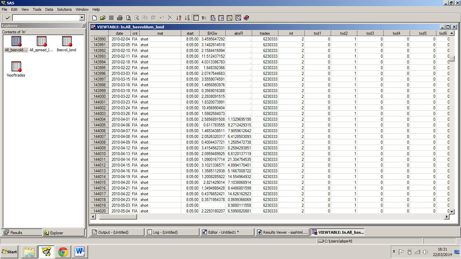This screenshot has width=461, height=259.
Task: Expand the Data menu
Action: pos(49,9)
